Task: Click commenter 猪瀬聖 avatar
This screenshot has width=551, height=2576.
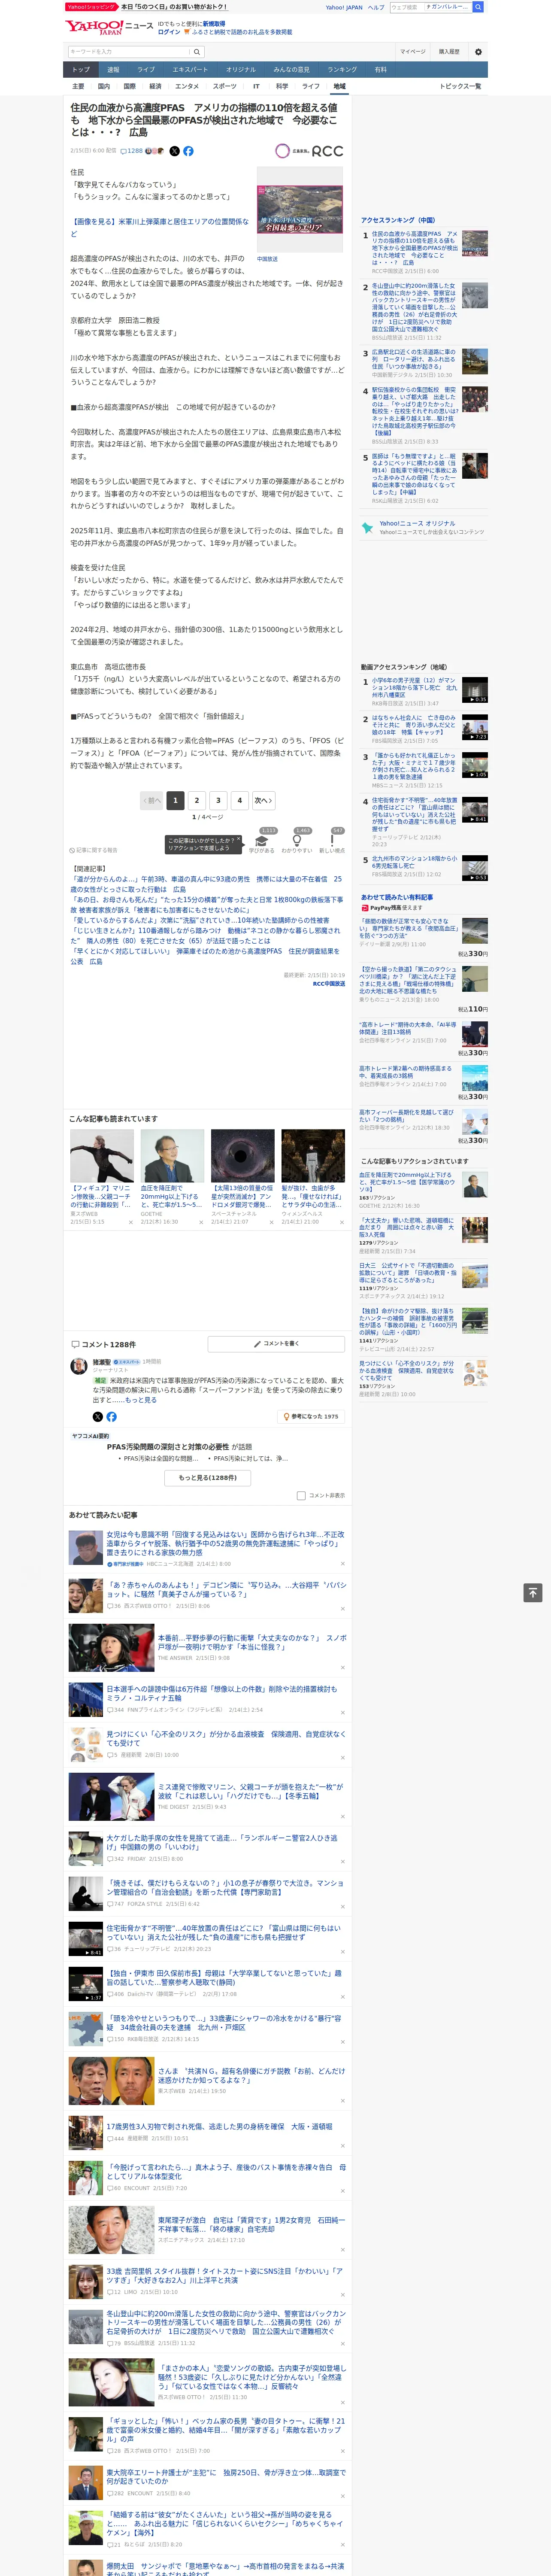Action: [78, 1367]
